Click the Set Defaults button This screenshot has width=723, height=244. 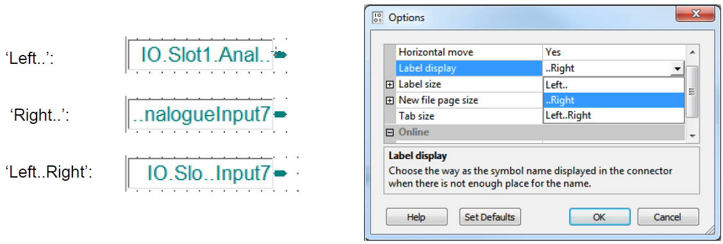click(x=490, y=217)
